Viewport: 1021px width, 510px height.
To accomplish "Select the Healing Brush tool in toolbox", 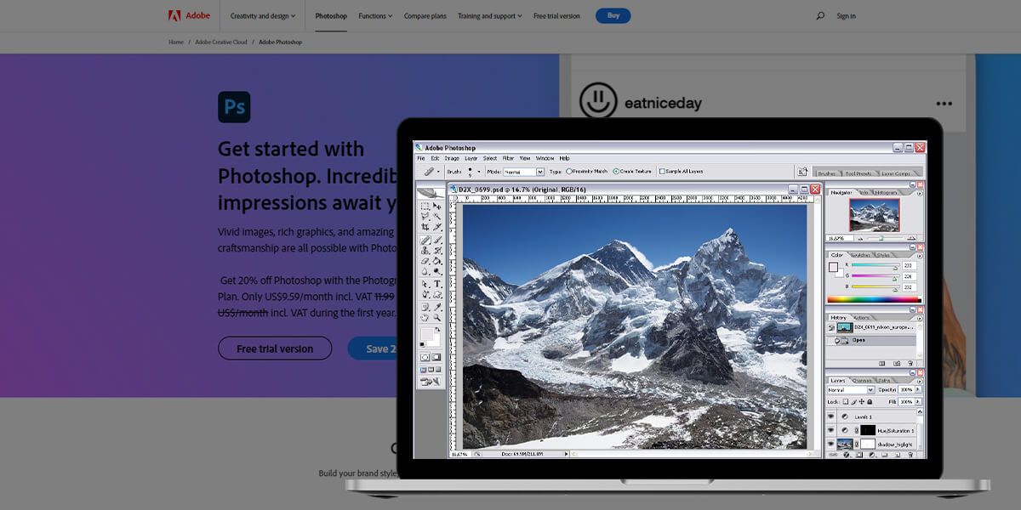I will click(425, 240).
